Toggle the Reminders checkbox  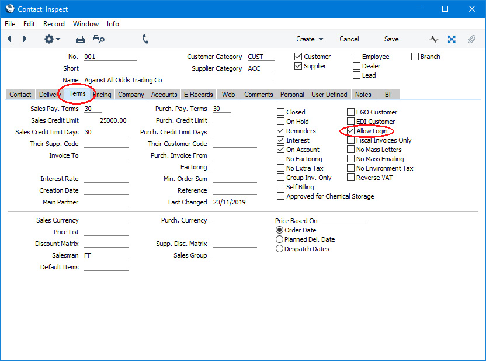280,130
